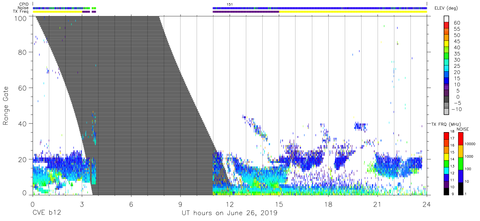Click the UT hours on June 26, 2019 title
The width and height of the screenshot is (480, 221).
[x=229, y=213]
